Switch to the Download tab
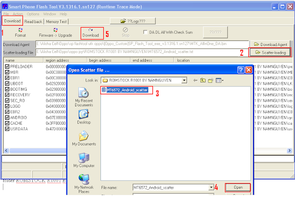This screenshot has width=295, height=197. [x=12, y=21]
